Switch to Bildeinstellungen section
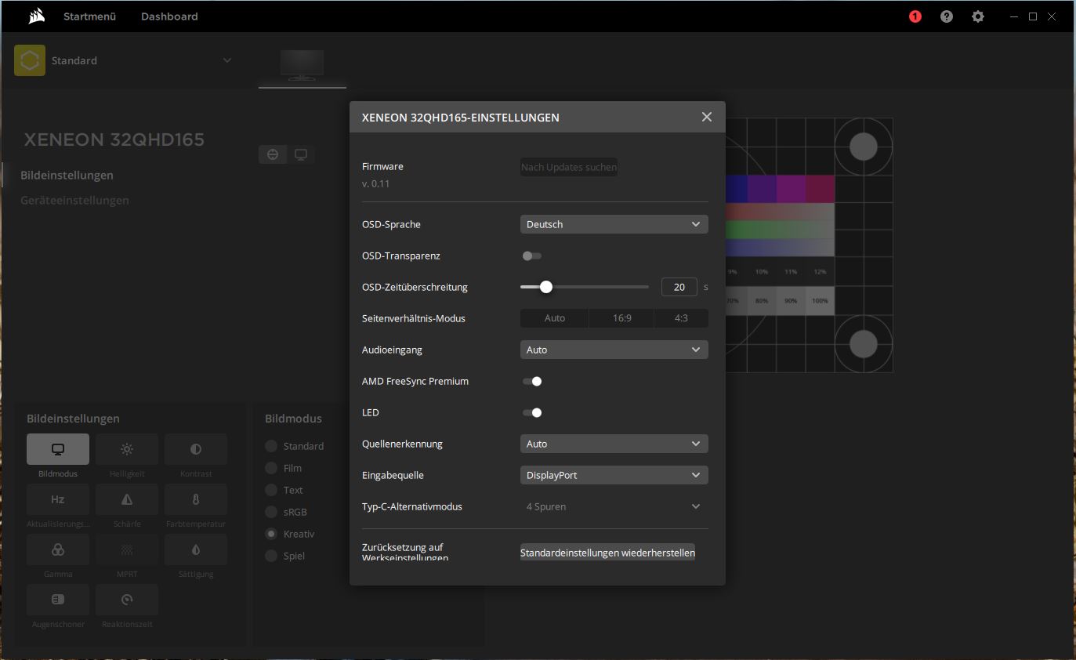Image resolution: width=1076 pixels, height=660 pixels. pyautogui.click(x=67, y=175)
